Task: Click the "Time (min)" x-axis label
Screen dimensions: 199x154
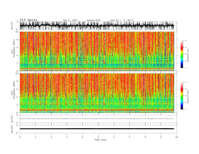Action: pos(101,140)
